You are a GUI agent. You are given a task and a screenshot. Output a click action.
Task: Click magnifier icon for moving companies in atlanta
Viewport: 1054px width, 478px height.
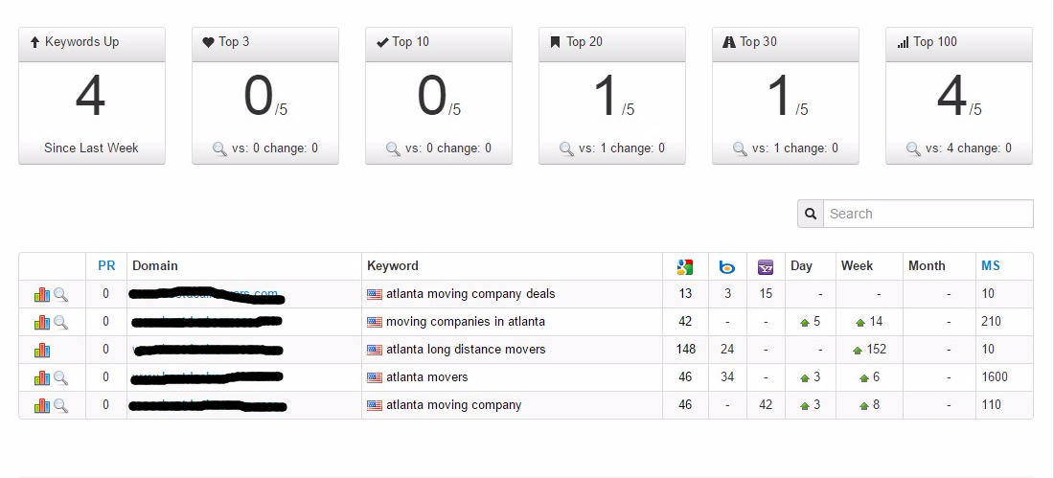(60, 322)
